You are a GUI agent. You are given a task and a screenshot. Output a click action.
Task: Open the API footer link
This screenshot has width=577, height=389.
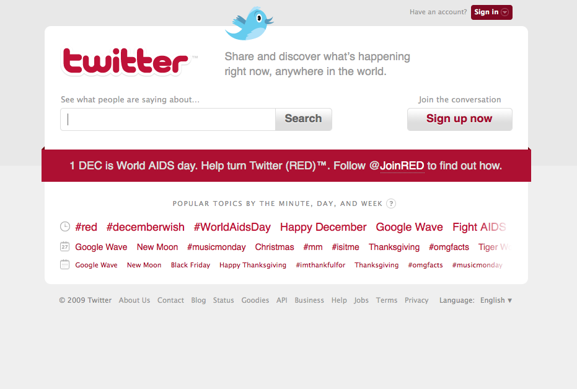[x=282, y=300]
